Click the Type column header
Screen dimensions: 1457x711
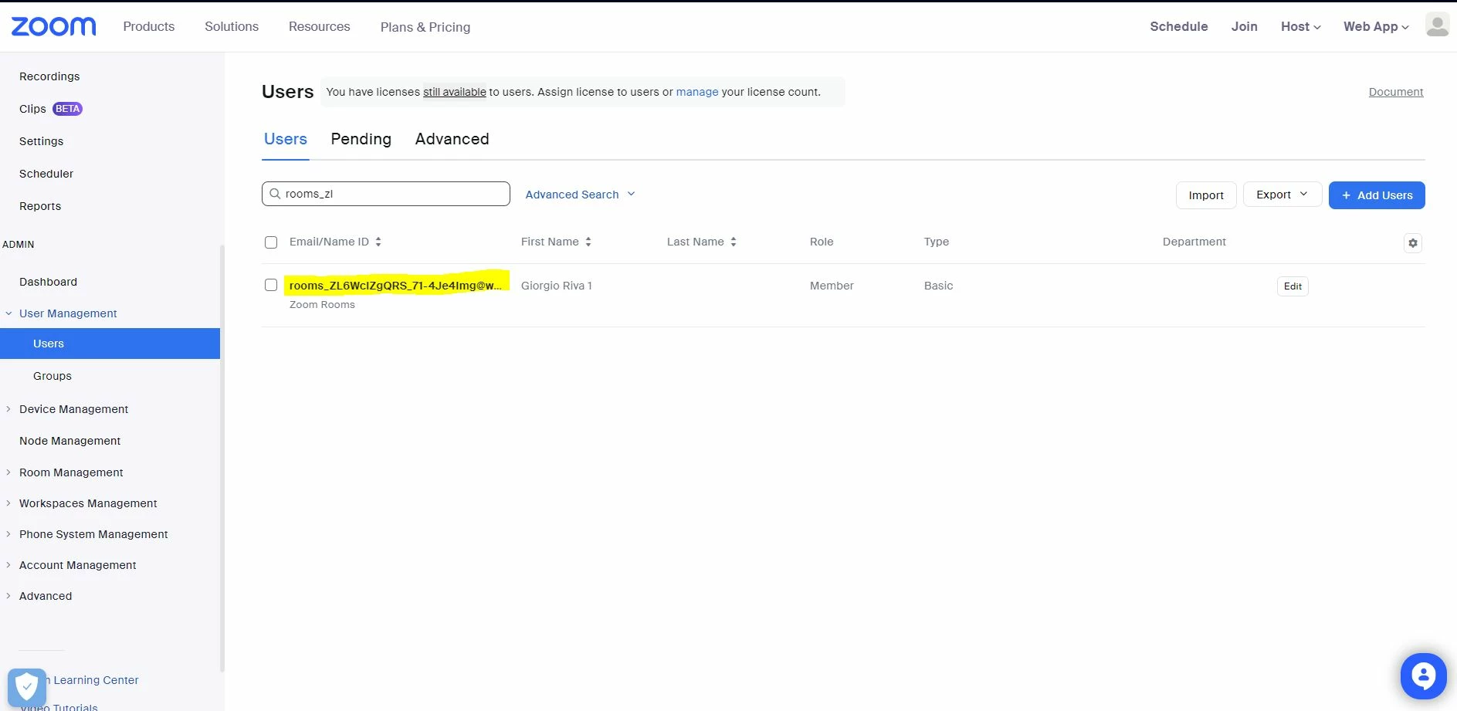point(937,242)
